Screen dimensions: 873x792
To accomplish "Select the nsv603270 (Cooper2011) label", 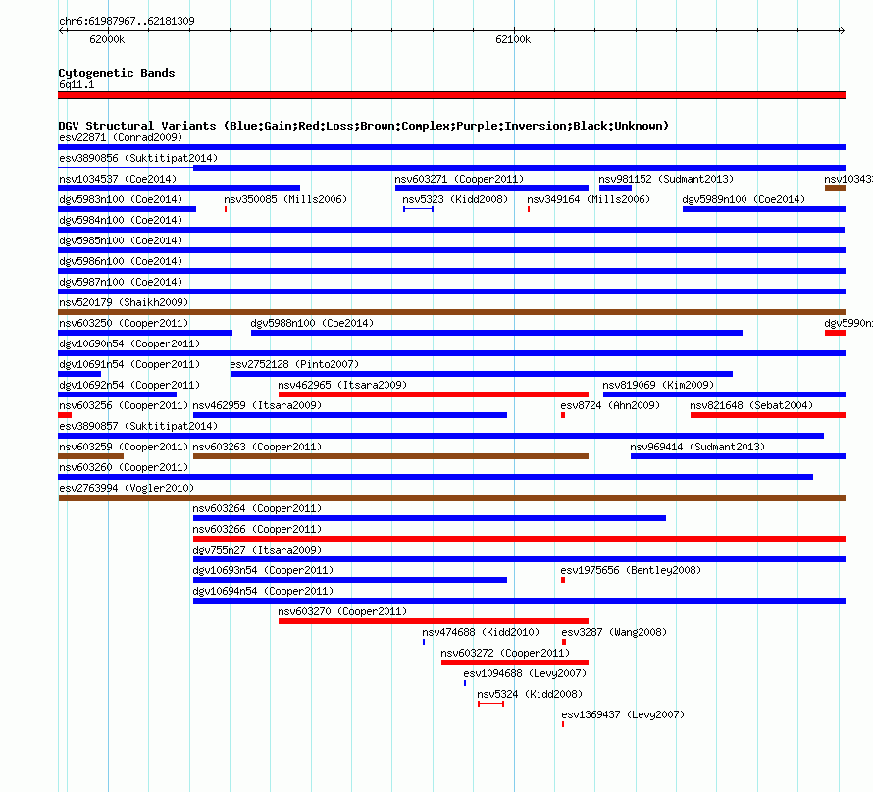I will (342, 611).
